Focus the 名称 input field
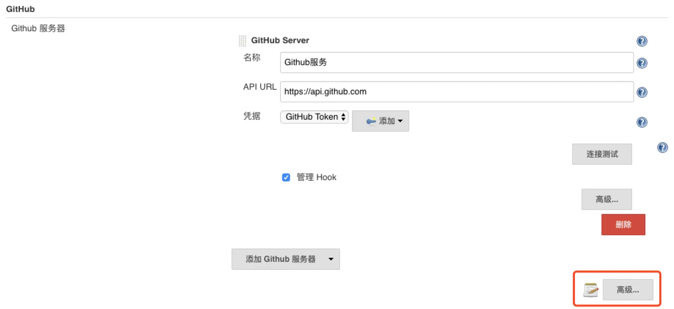This screenshot has height=309, width=674. coord(457,62)
